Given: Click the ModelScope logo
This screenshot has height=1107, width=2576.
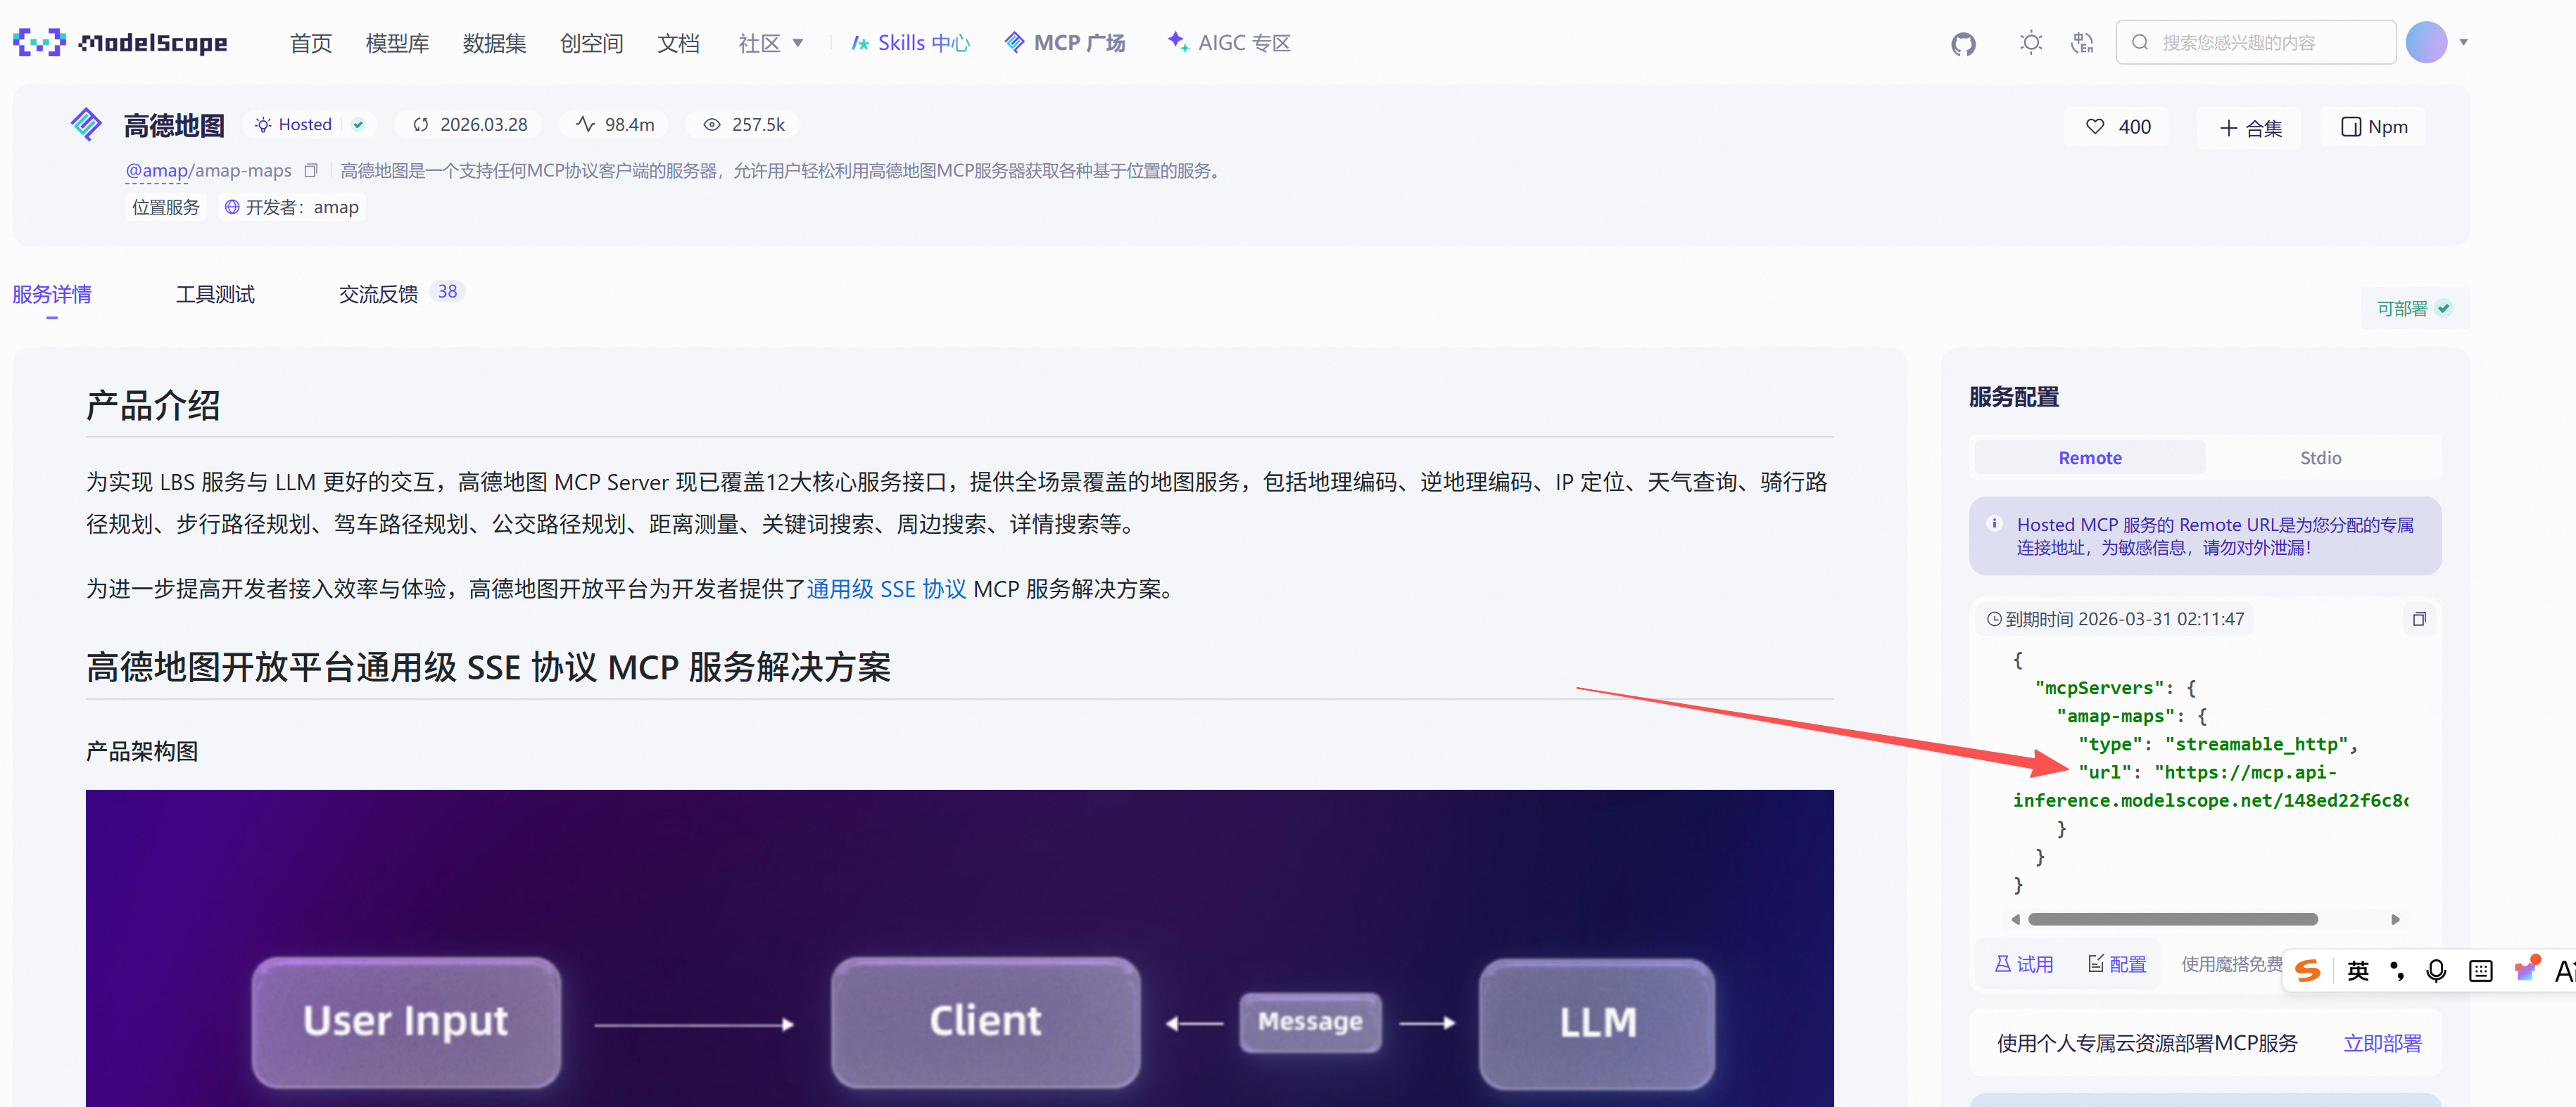Looking at the screenshot, I should pyautogui.click(x=120, y=43).
